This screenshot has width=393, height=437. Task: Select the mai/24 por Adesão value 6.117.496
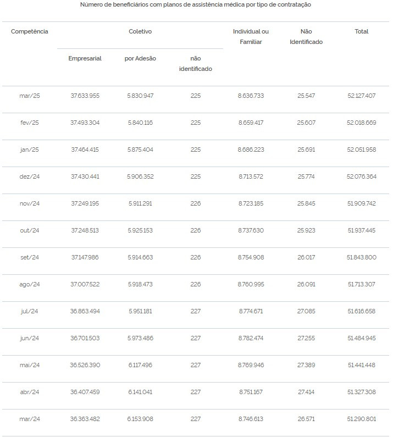140,365
